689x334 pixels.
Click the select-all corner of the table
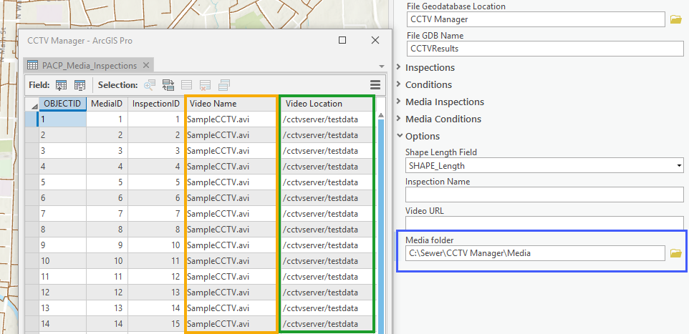[x=32, y=104]
